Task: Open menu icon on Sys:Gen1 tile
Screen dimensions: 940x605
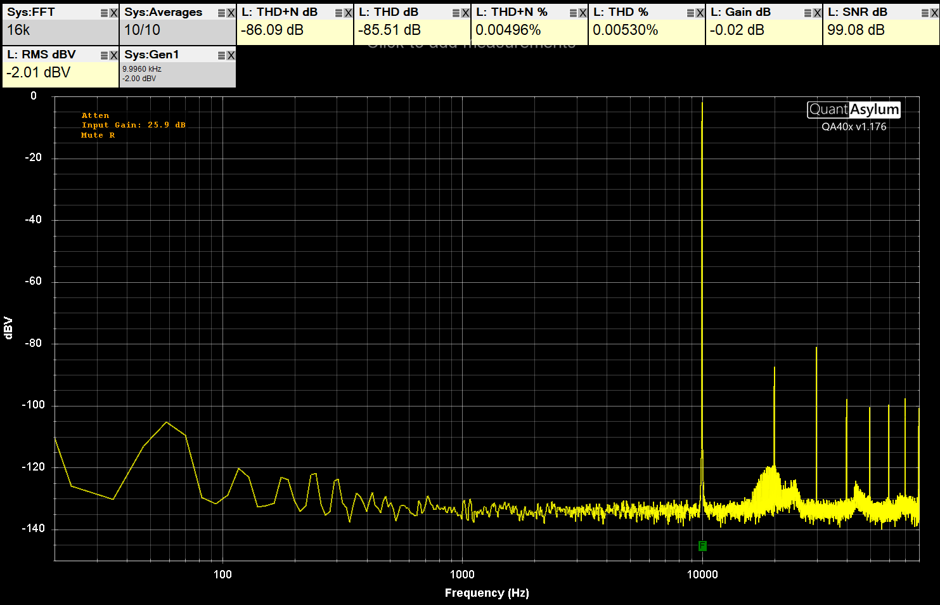Action: pos(222,56)
